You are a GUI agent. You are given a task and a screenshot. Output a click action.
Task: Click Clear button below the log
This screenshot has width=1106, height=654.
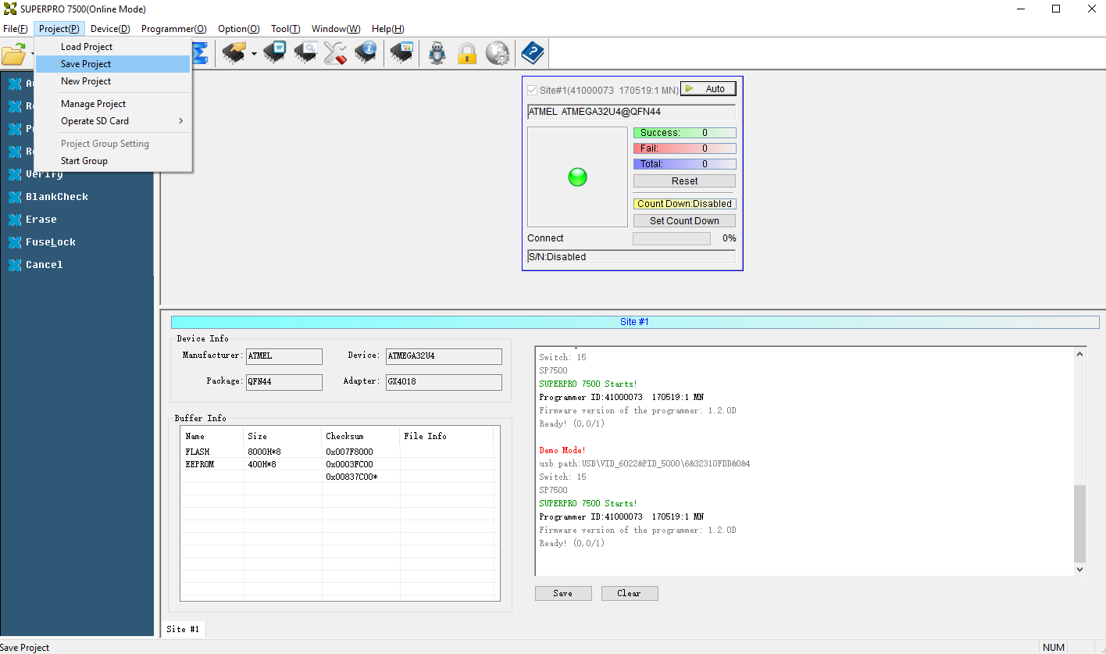point(629,593)
